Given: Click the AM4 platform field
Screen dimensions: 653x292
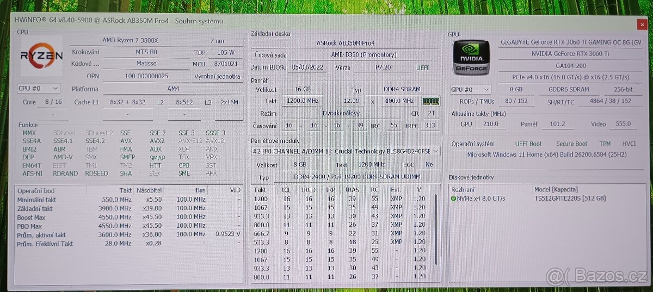Looking at the screenshot, I should [173, 89].
